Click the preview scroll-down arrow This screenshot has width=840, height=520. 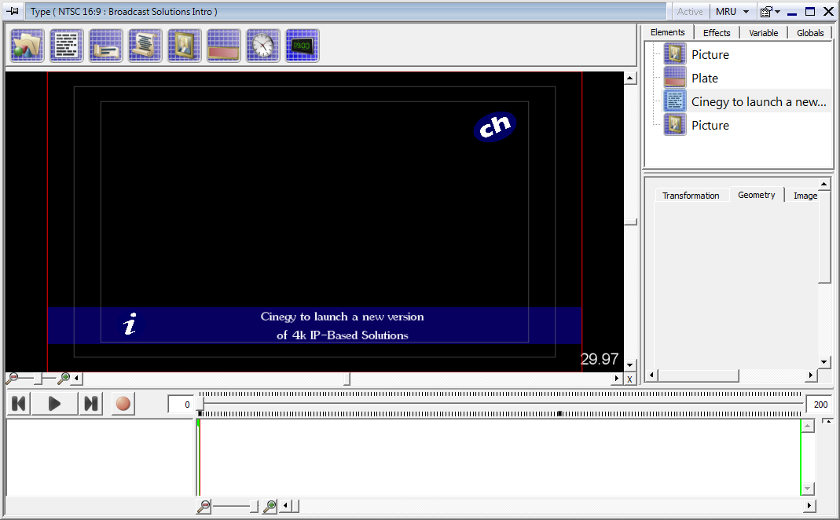point(630,365)
